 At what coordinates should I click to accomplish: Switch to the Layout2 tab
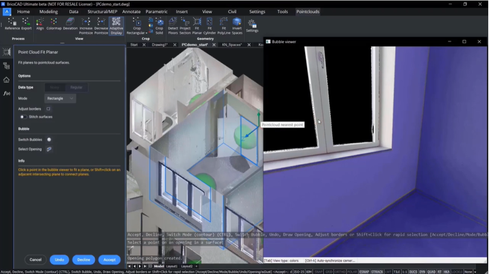pos(187,266)
